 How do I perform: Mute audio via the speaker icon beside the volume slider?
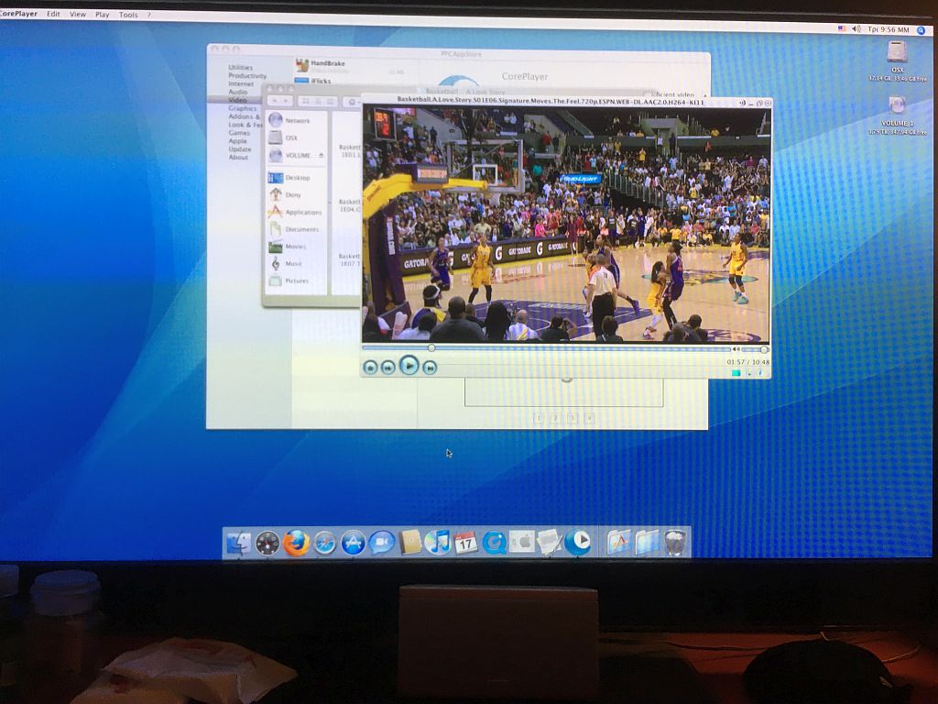(x=736, y=349)
